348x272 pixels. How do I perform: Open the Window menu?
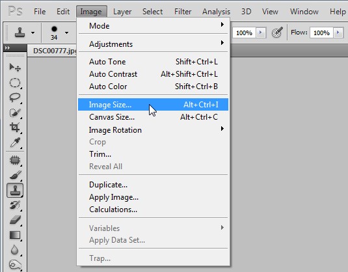click(304, 12)
